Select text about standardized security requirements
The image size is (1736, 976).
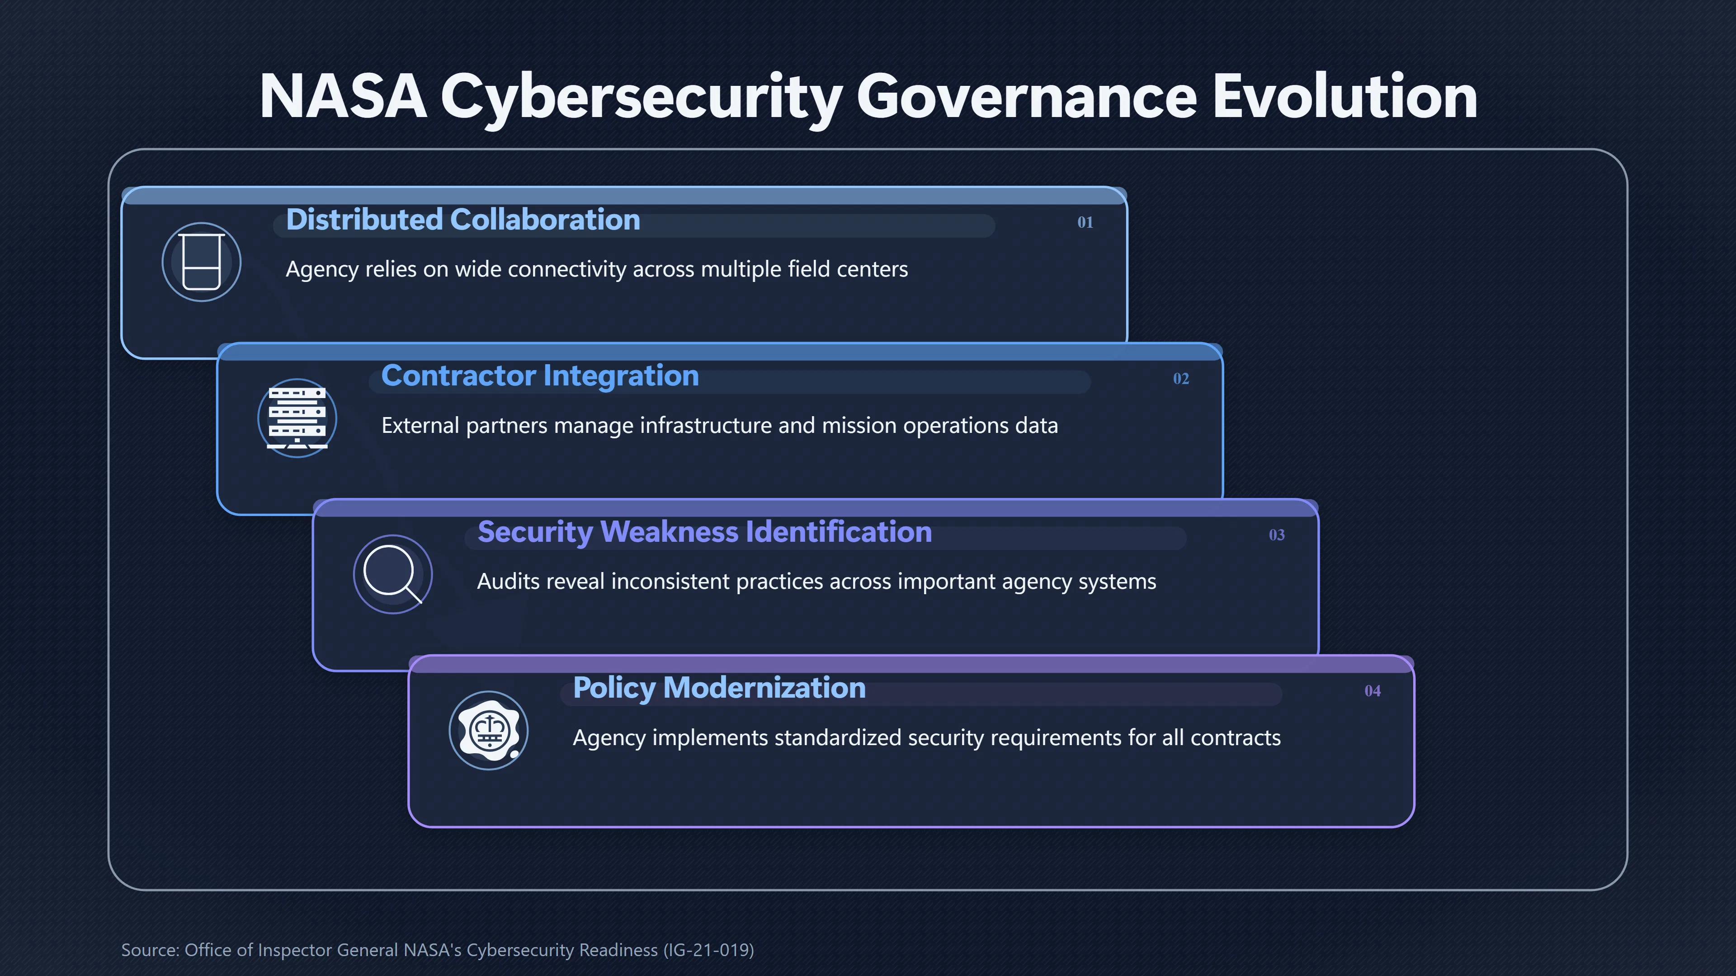(x=927, y=738)
